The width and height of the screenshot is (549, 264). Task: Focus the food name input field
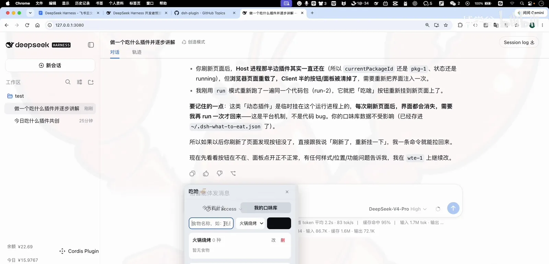[x=211, y=223]
